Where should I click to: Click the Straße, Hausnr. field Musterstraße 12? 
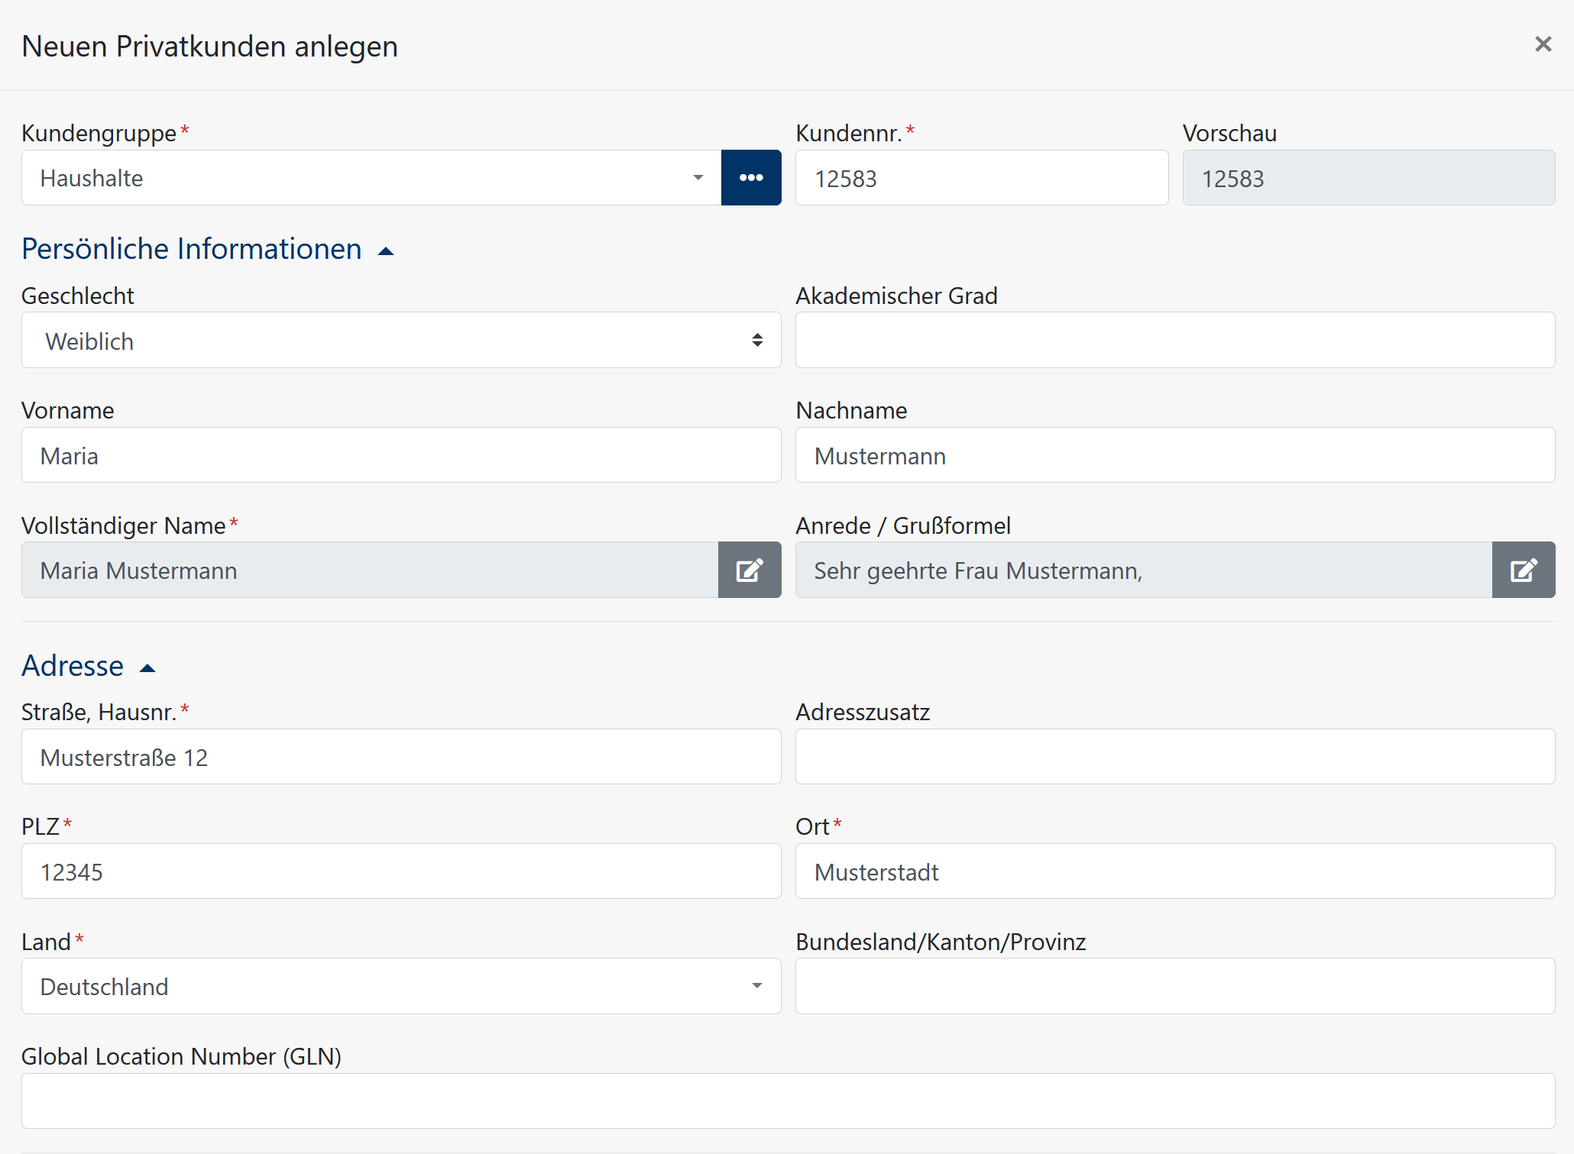tap(401, 757)
